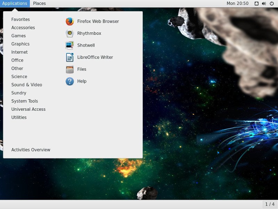278x209 pixels.
Task: Click the Mon 20:50 clock
Action: pos(237,3)
